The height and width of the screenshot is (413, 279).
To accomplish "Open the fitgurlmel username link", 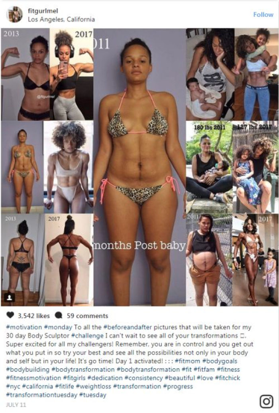I will click(x=43, y=11).
